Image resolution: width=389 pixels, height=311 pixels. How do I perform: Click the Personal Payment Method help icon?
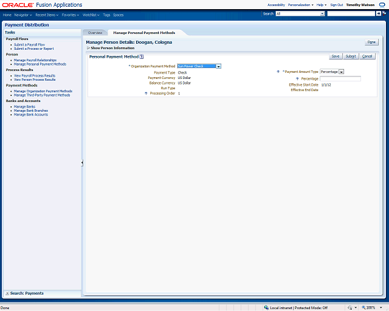click(142, 56)
